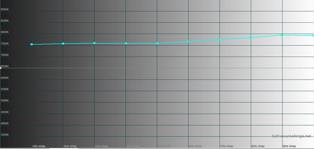Open the hcfr.sourceforge.net watermark link

[291, 137]
